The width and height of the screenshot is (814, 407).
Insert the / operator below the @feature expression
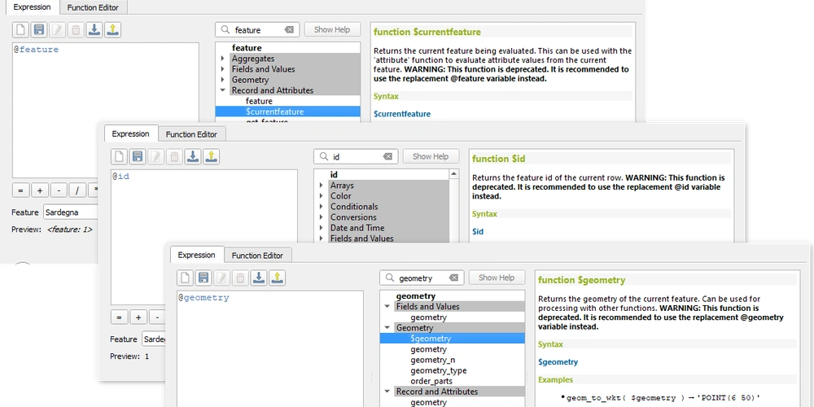pos(77,190)
